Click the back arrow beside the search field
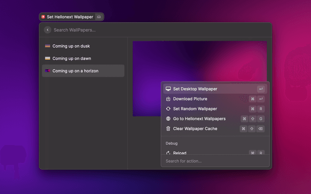311x194 pixels. click(x=48, y=30)
